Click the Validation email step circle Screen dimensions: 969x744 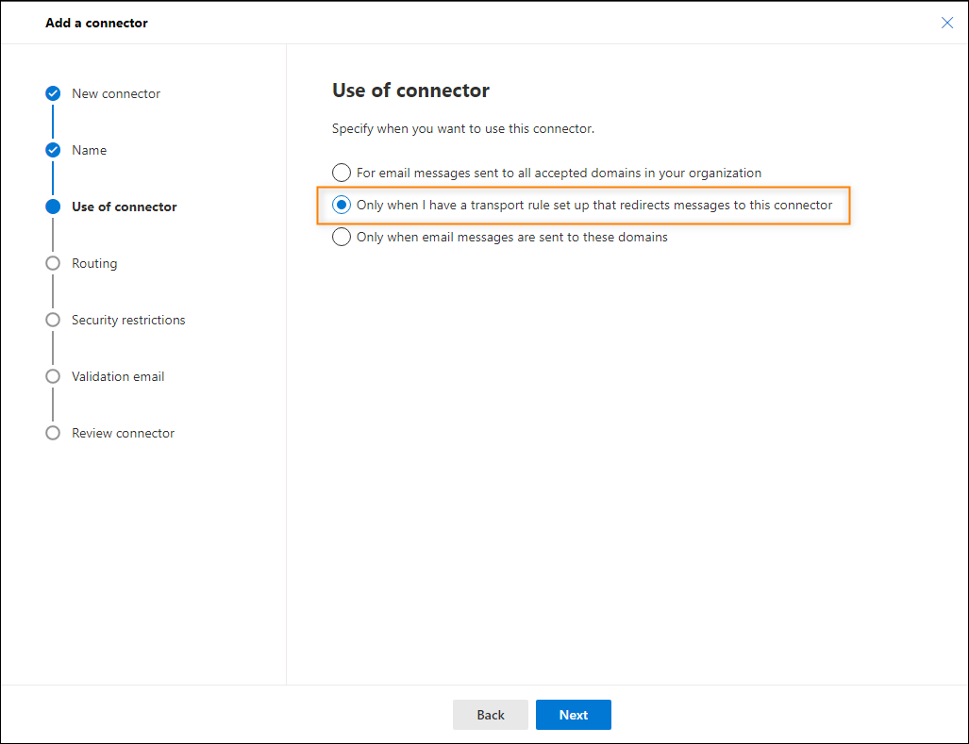click(53, 376)
